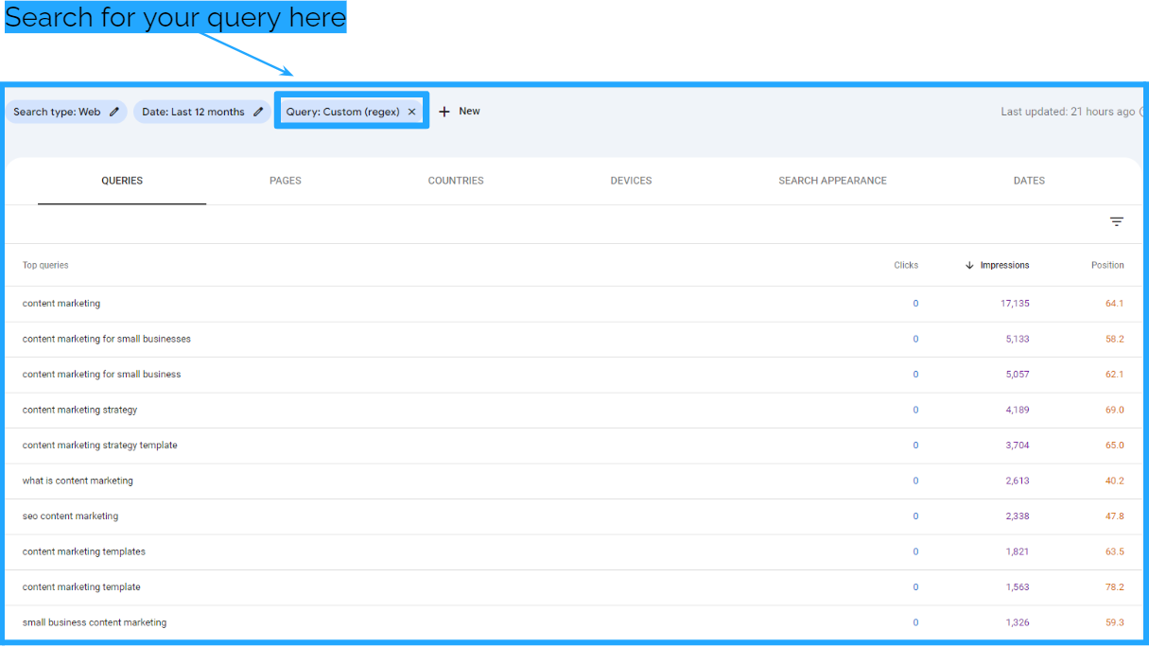Open the Search type: Web filter chip
The width and height of the screenshot is (1149, 647).
[x=57, y=112]
